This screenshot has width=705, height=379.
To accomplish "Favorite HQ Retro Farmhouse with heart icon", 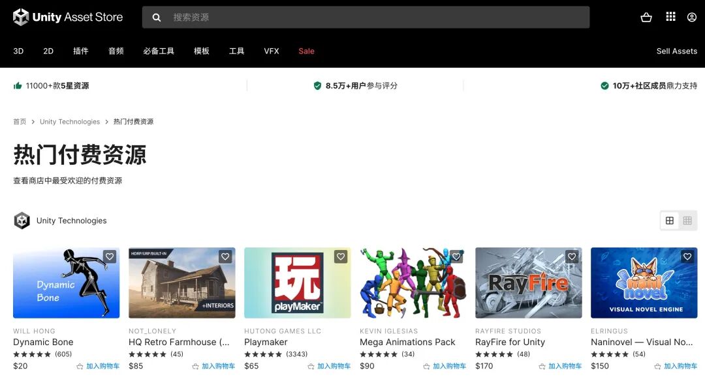I will (x=225, y=257).
